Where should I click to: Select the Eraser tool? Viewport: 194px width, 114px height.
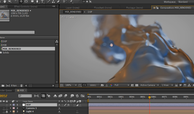click(x=58, y=1)
